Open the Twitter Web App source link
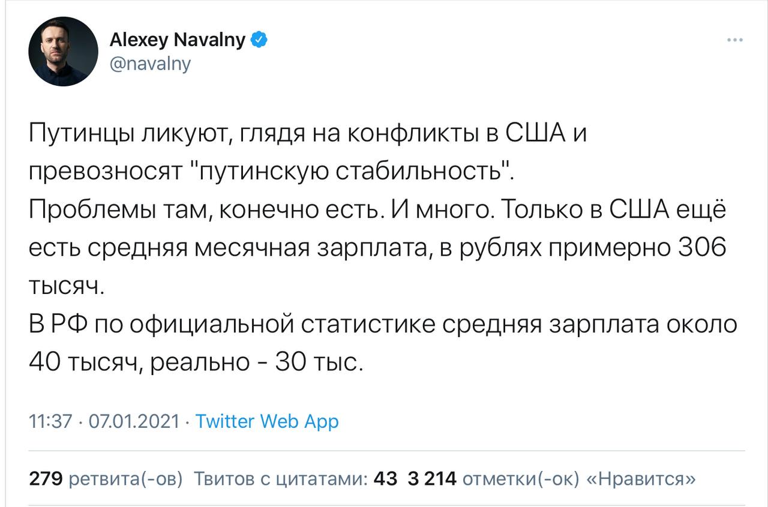The height and width of the screenshot is (507, 768). tap(267, 421)
